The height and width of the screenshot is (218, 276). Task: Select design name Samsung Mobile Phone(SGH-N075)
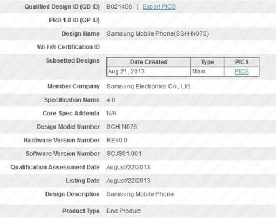pyautogui.click(x=158, y=34)
